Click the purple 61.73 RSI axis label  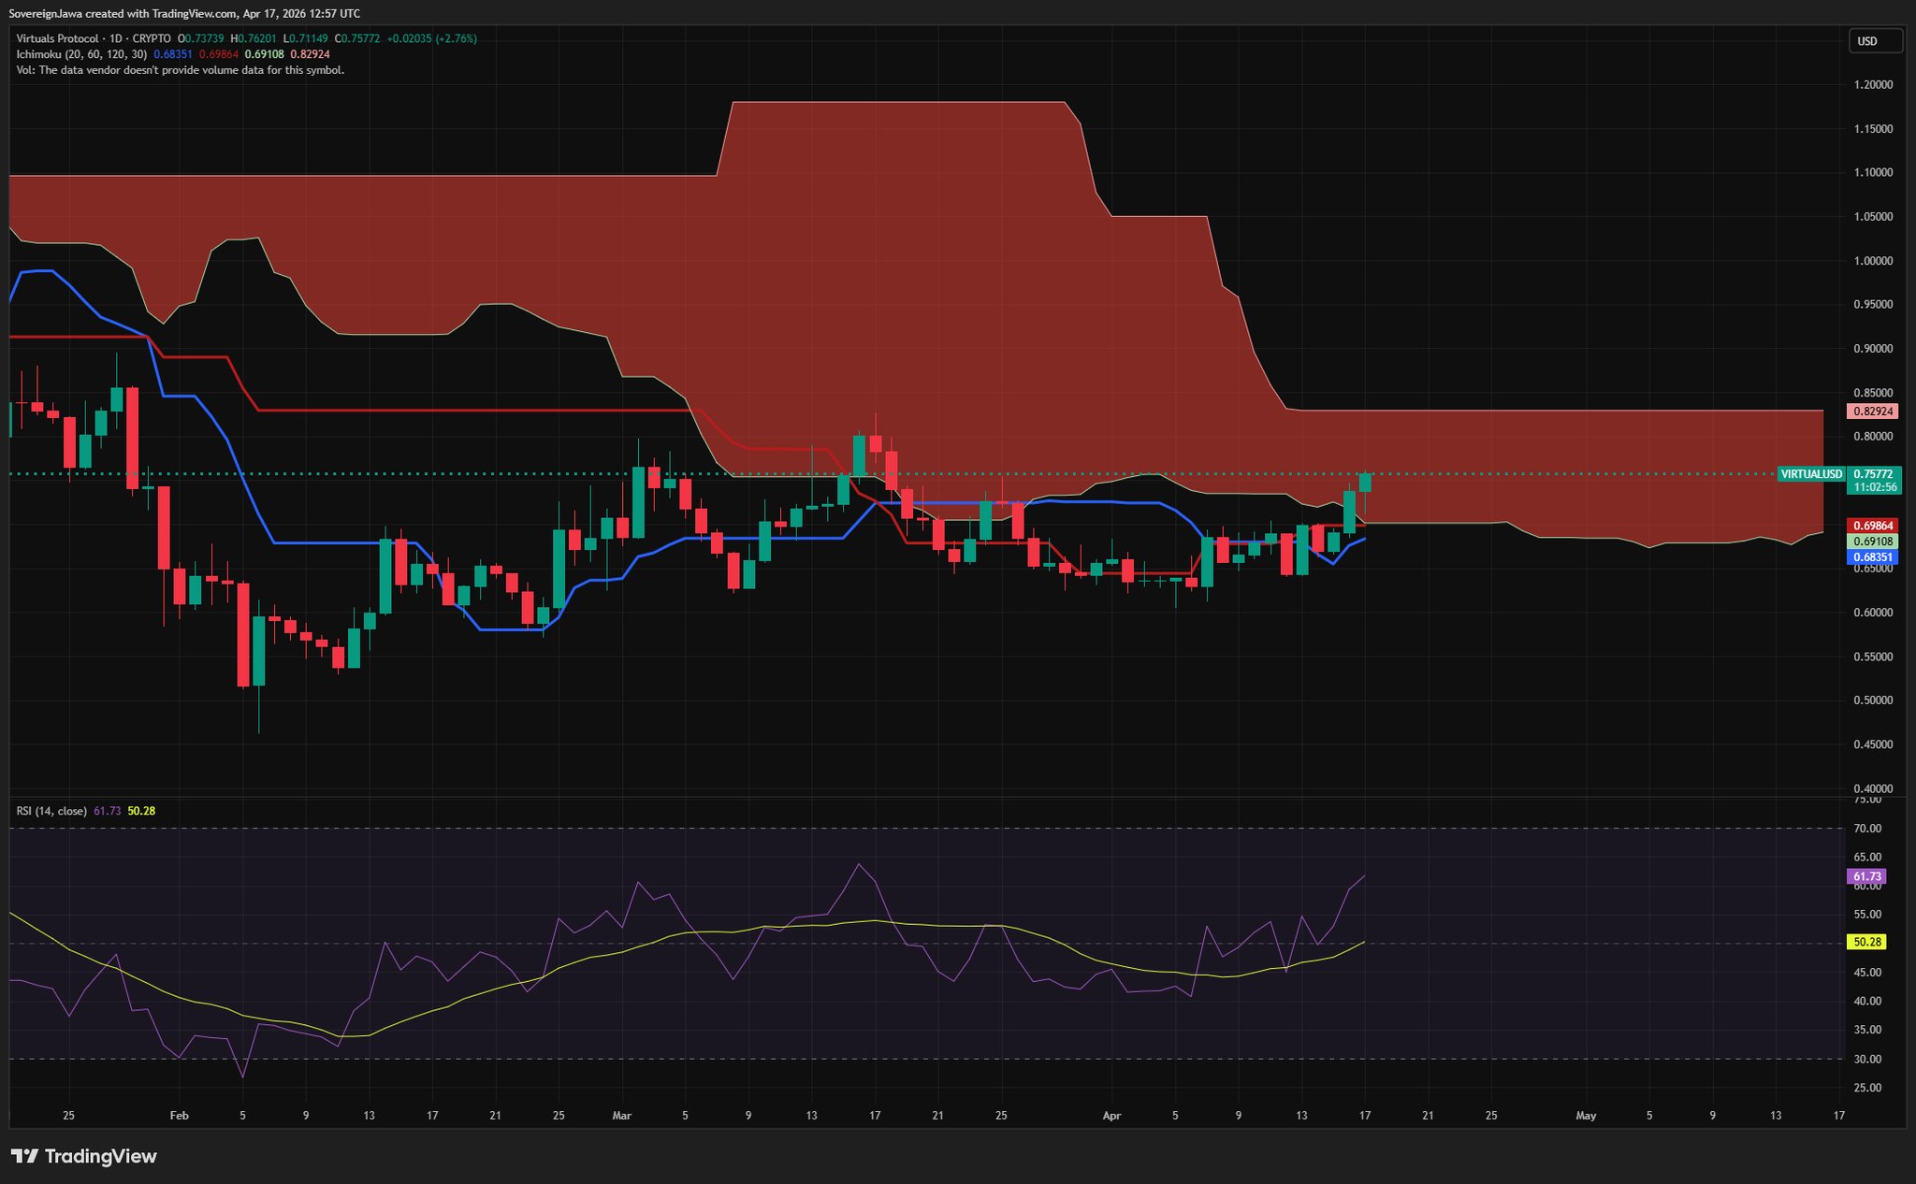click(x=1865, y=876)
